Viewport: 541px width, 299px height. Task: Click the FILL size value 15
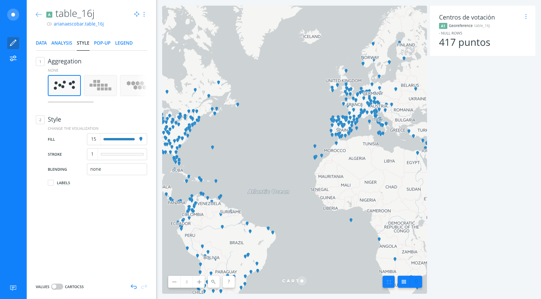[93, 139]
